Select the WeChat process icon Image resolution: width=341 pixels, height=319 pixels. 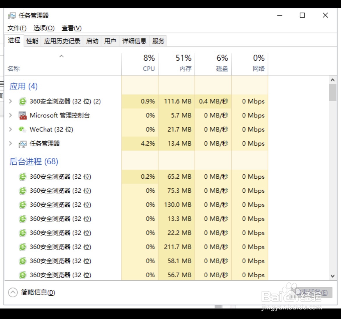pos(22,129)
